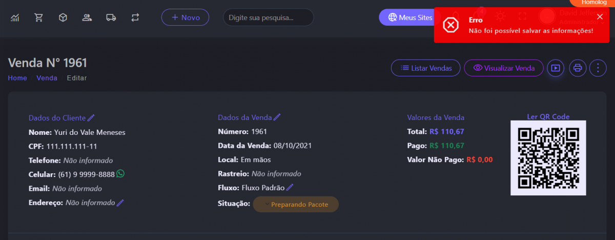Click the printer icon button
This screenshot has height=240, width=615.
click(x=578, y=68)
